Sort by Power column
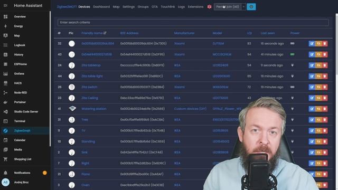 [x=295, y=33]
